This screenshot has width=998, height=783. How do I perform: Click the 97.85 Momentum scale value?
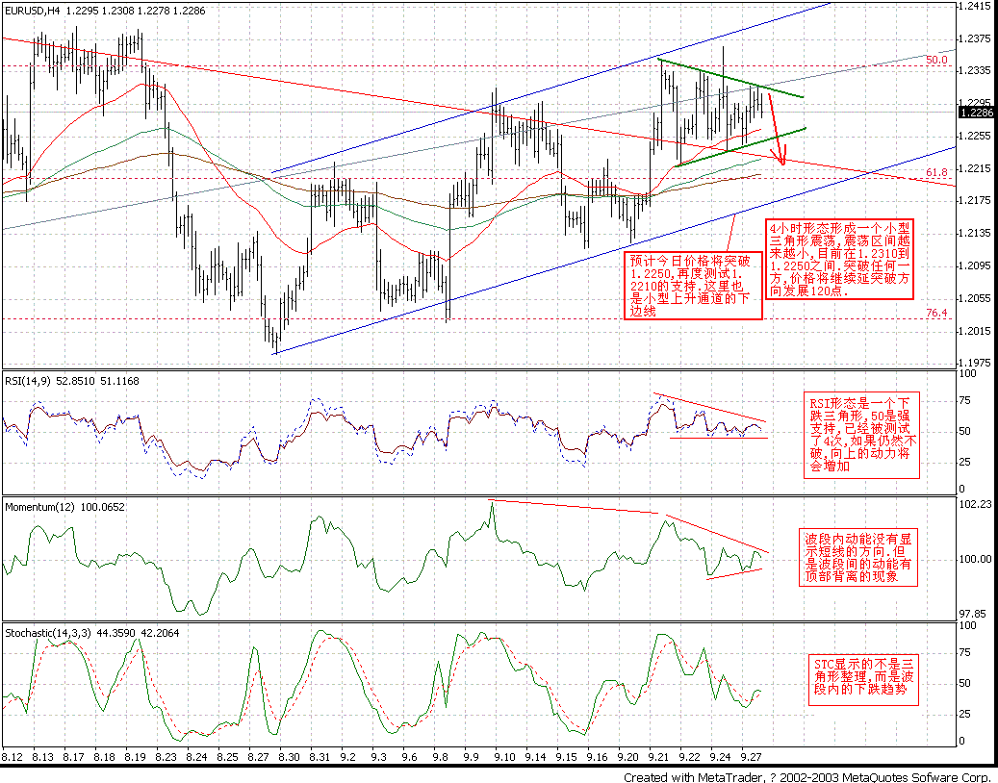tap(975, 614)
